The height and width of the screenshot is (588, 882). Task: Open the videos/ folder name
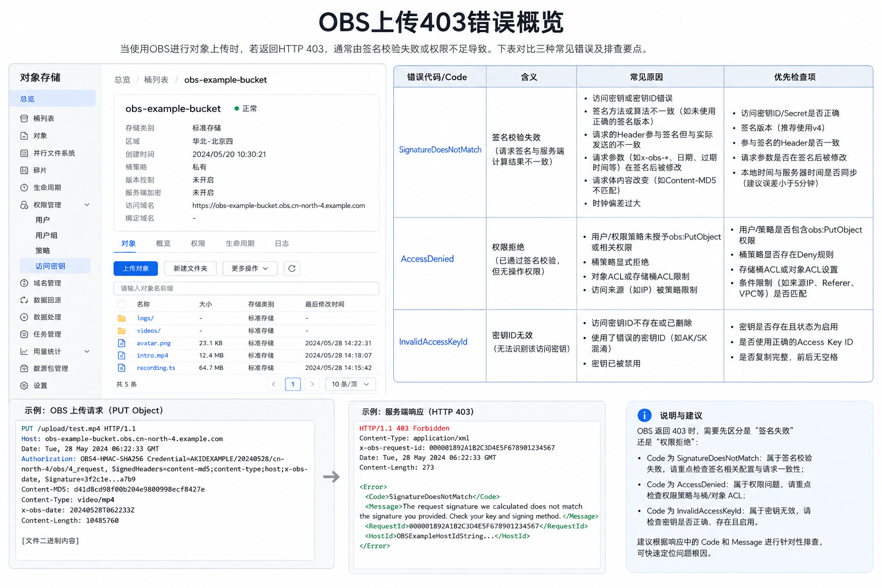tap(149, 331)
